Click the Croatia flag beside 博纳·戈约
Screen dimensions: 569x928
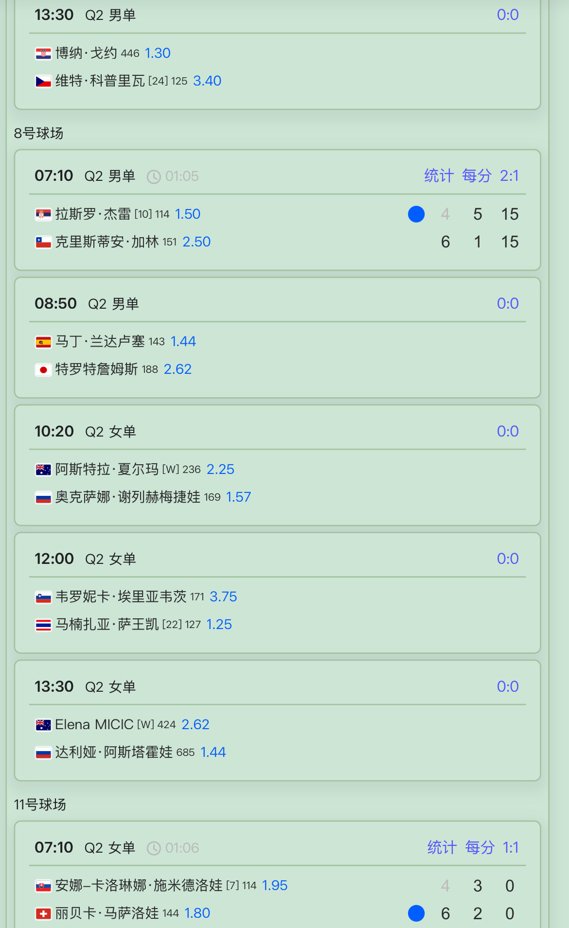click(x=43, y=53)
